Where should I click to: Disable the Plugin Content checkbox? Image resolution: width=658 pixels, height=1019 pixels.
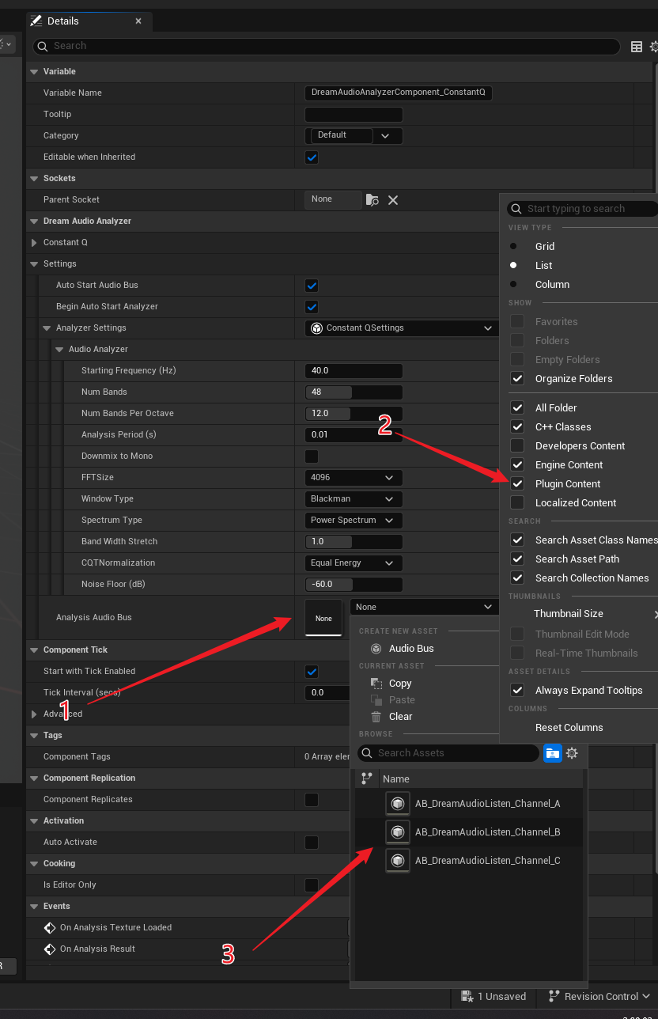pyautogui.click(x=517, y=484)
